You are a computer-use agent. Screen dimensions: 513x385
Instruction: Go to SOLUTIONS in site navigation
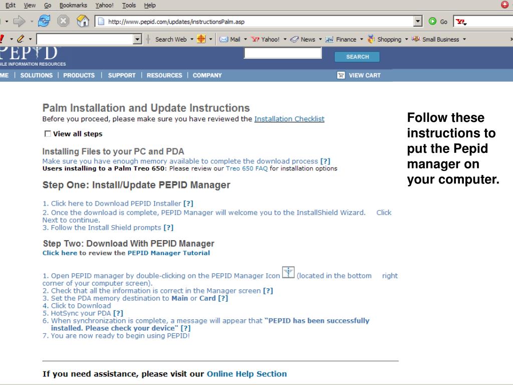[36, 75]
